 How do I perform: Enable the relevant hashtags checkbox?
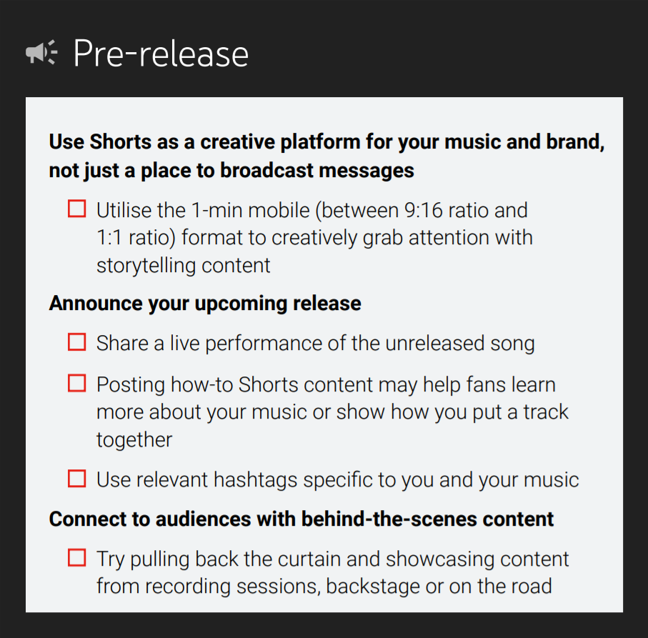(76, 478)
